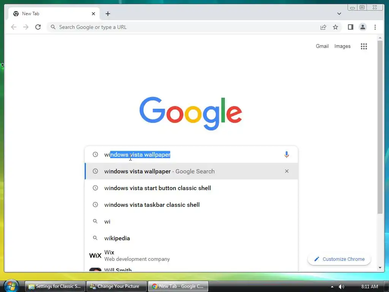Select the wikipedia suggestion
The height and width of the screenshot is (292, 389).
191,238
